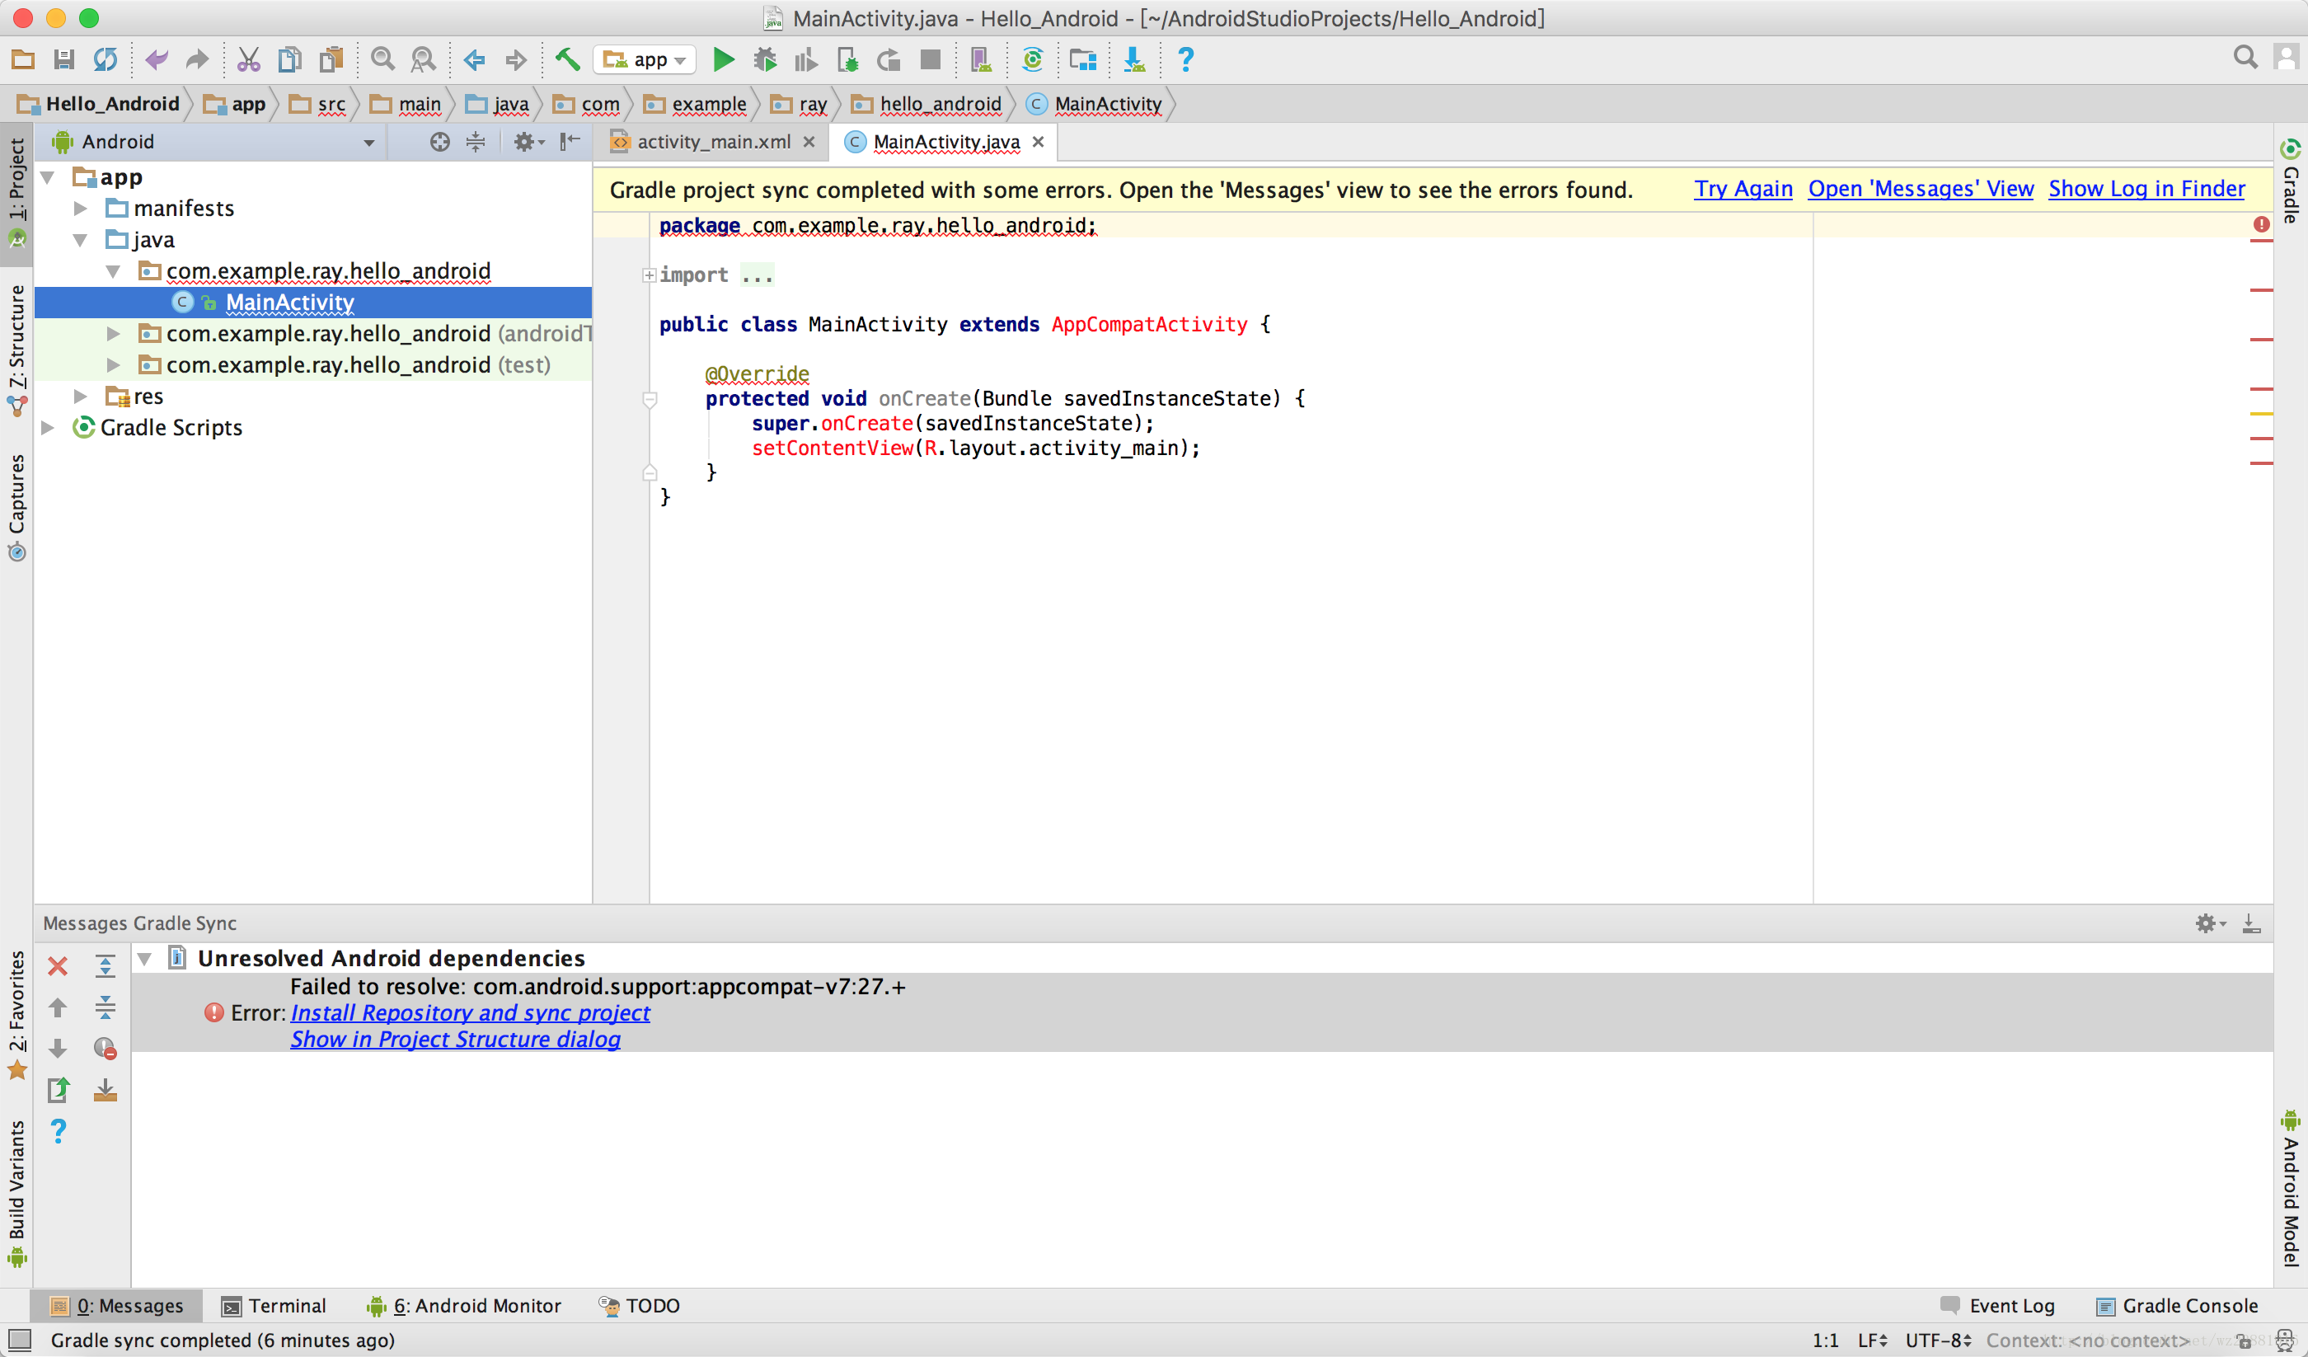
Task: Click the red error indicator in editor gutter
Action: click(x=2261, y=224)
